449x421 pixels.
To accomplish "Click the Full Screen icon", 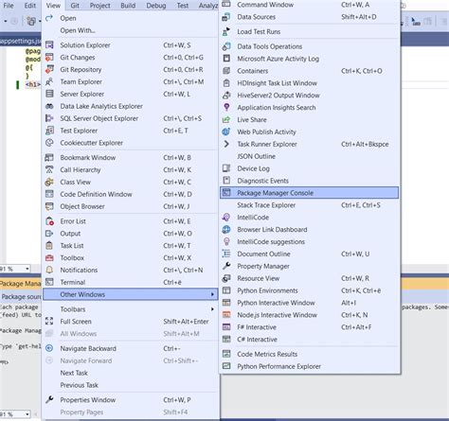I will [x=49, y=322].
